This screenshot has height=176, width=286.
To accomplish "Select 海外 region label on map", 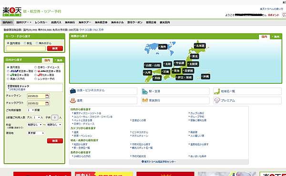I will (163, 47).
